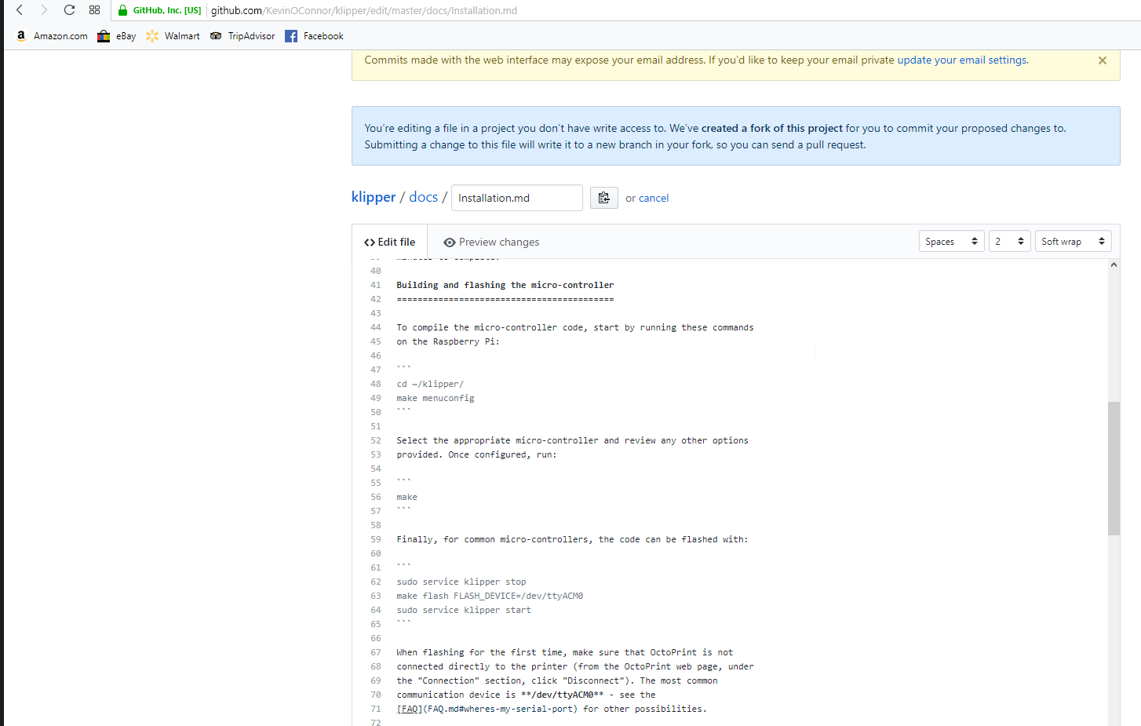Screen dimensions: 1141x726
Task: Place cursor on 'make menuconfig' line
Action: coord(436,398)
